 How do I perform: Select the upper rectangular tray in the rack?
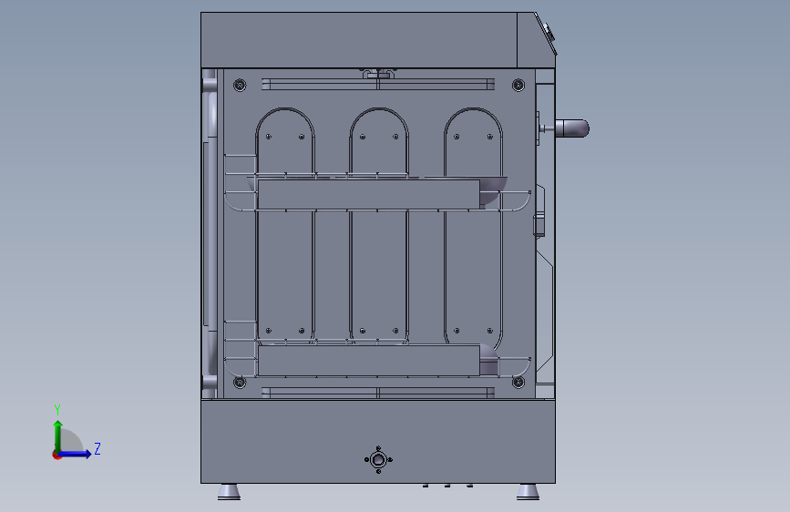tap(368, 193)
